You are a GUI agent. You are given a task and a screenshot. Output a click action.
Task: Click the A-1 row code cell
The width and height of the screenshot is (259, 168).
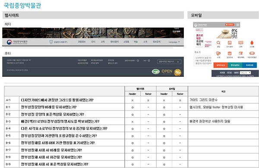click(12, 100)
